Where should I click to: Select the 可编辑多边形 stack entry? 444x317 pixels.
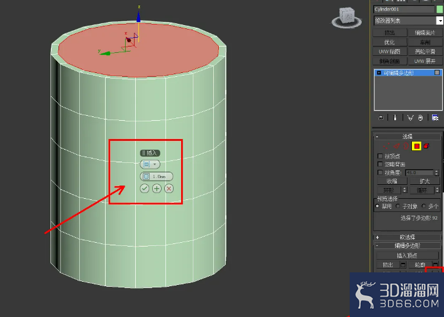tap(408, 73)
